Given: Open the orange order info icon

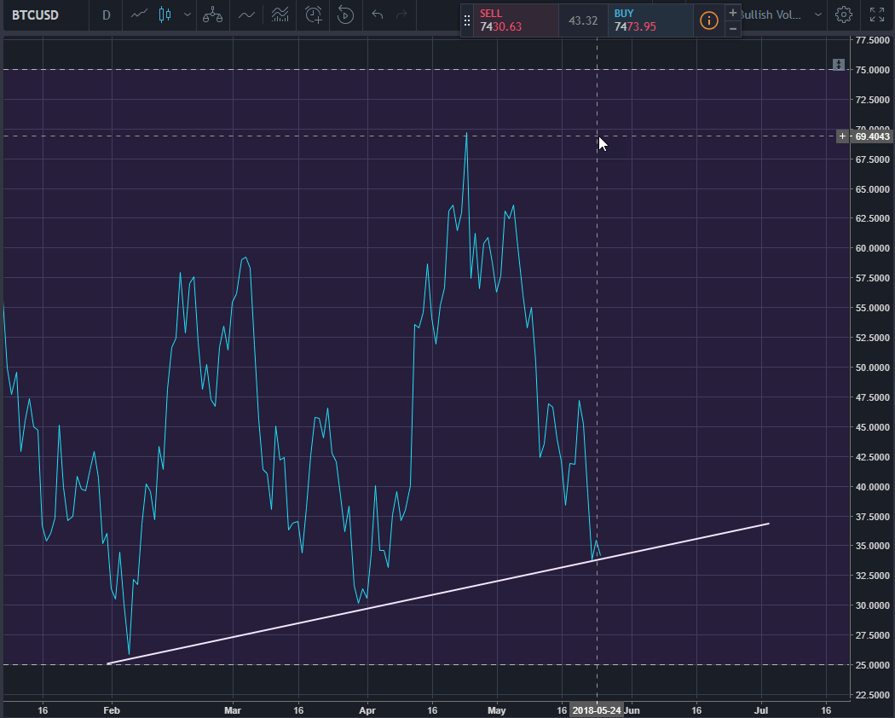Looking at the screenshot, I should click(708, 20).
